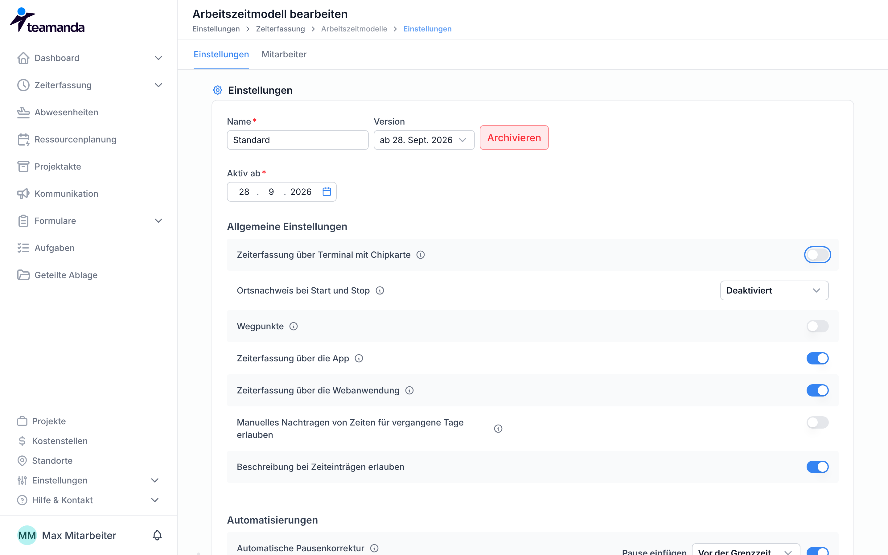
Task: Expand the Dashboard menu chevron
Action: pyautogui.click(x=158, y=58)
